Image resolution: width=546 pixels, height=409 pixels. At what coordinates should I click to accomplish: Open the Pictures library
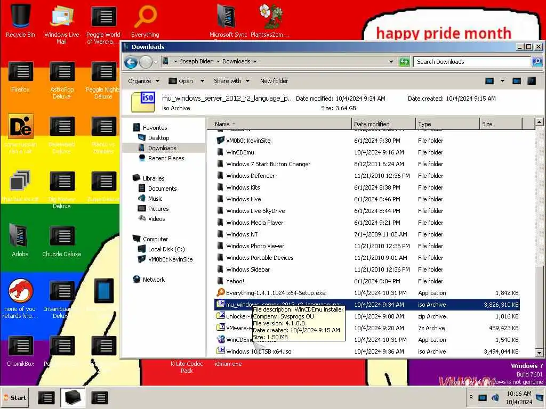click(x=153, y=208)
